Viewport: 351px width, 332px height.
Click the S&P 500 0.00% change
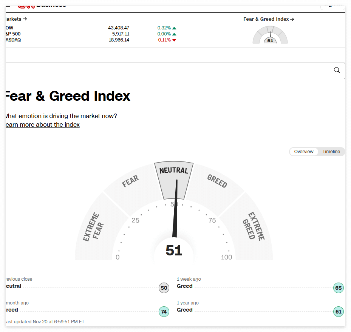(164, 34)
